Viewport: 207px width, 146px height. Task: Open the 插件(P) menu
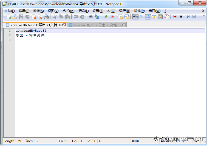(139, 11)
